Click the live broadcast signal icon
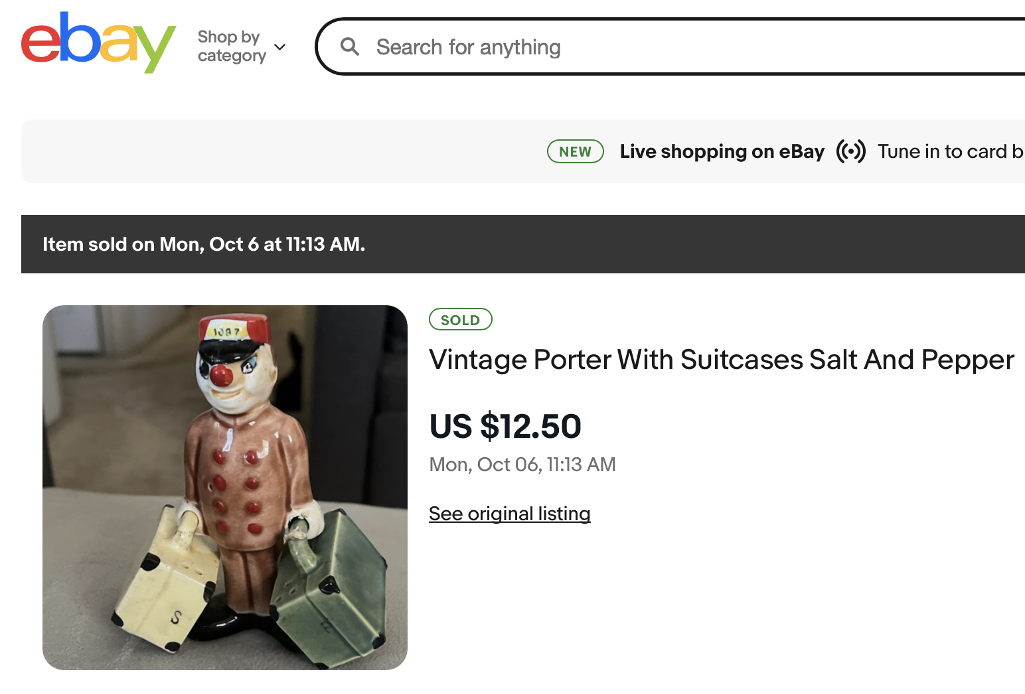Viewport: 1025px width, 694px height. 850,151
